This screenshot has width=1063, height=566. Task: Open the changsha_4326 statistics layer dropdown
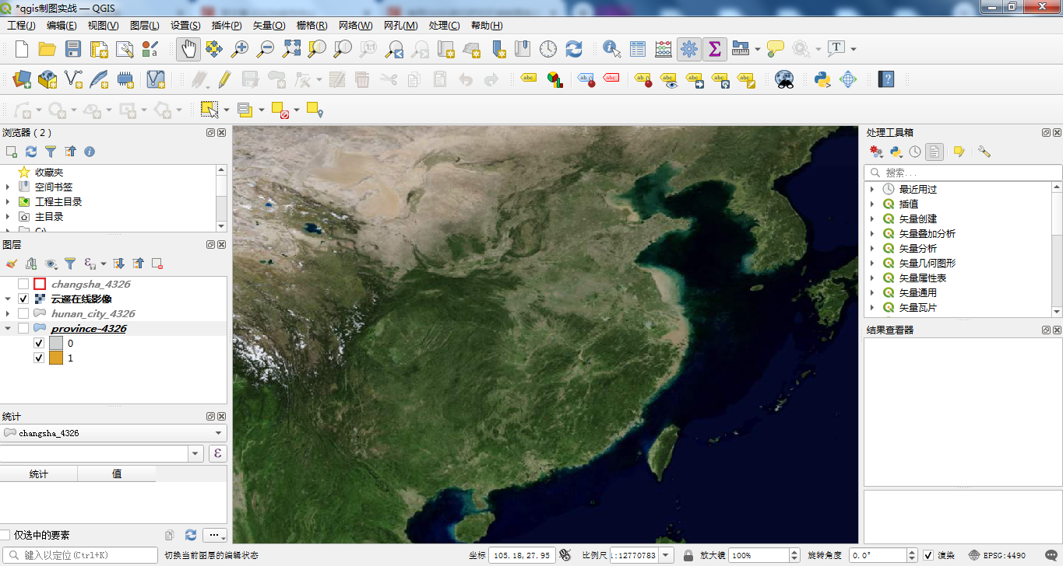click(x=114, y=433)
